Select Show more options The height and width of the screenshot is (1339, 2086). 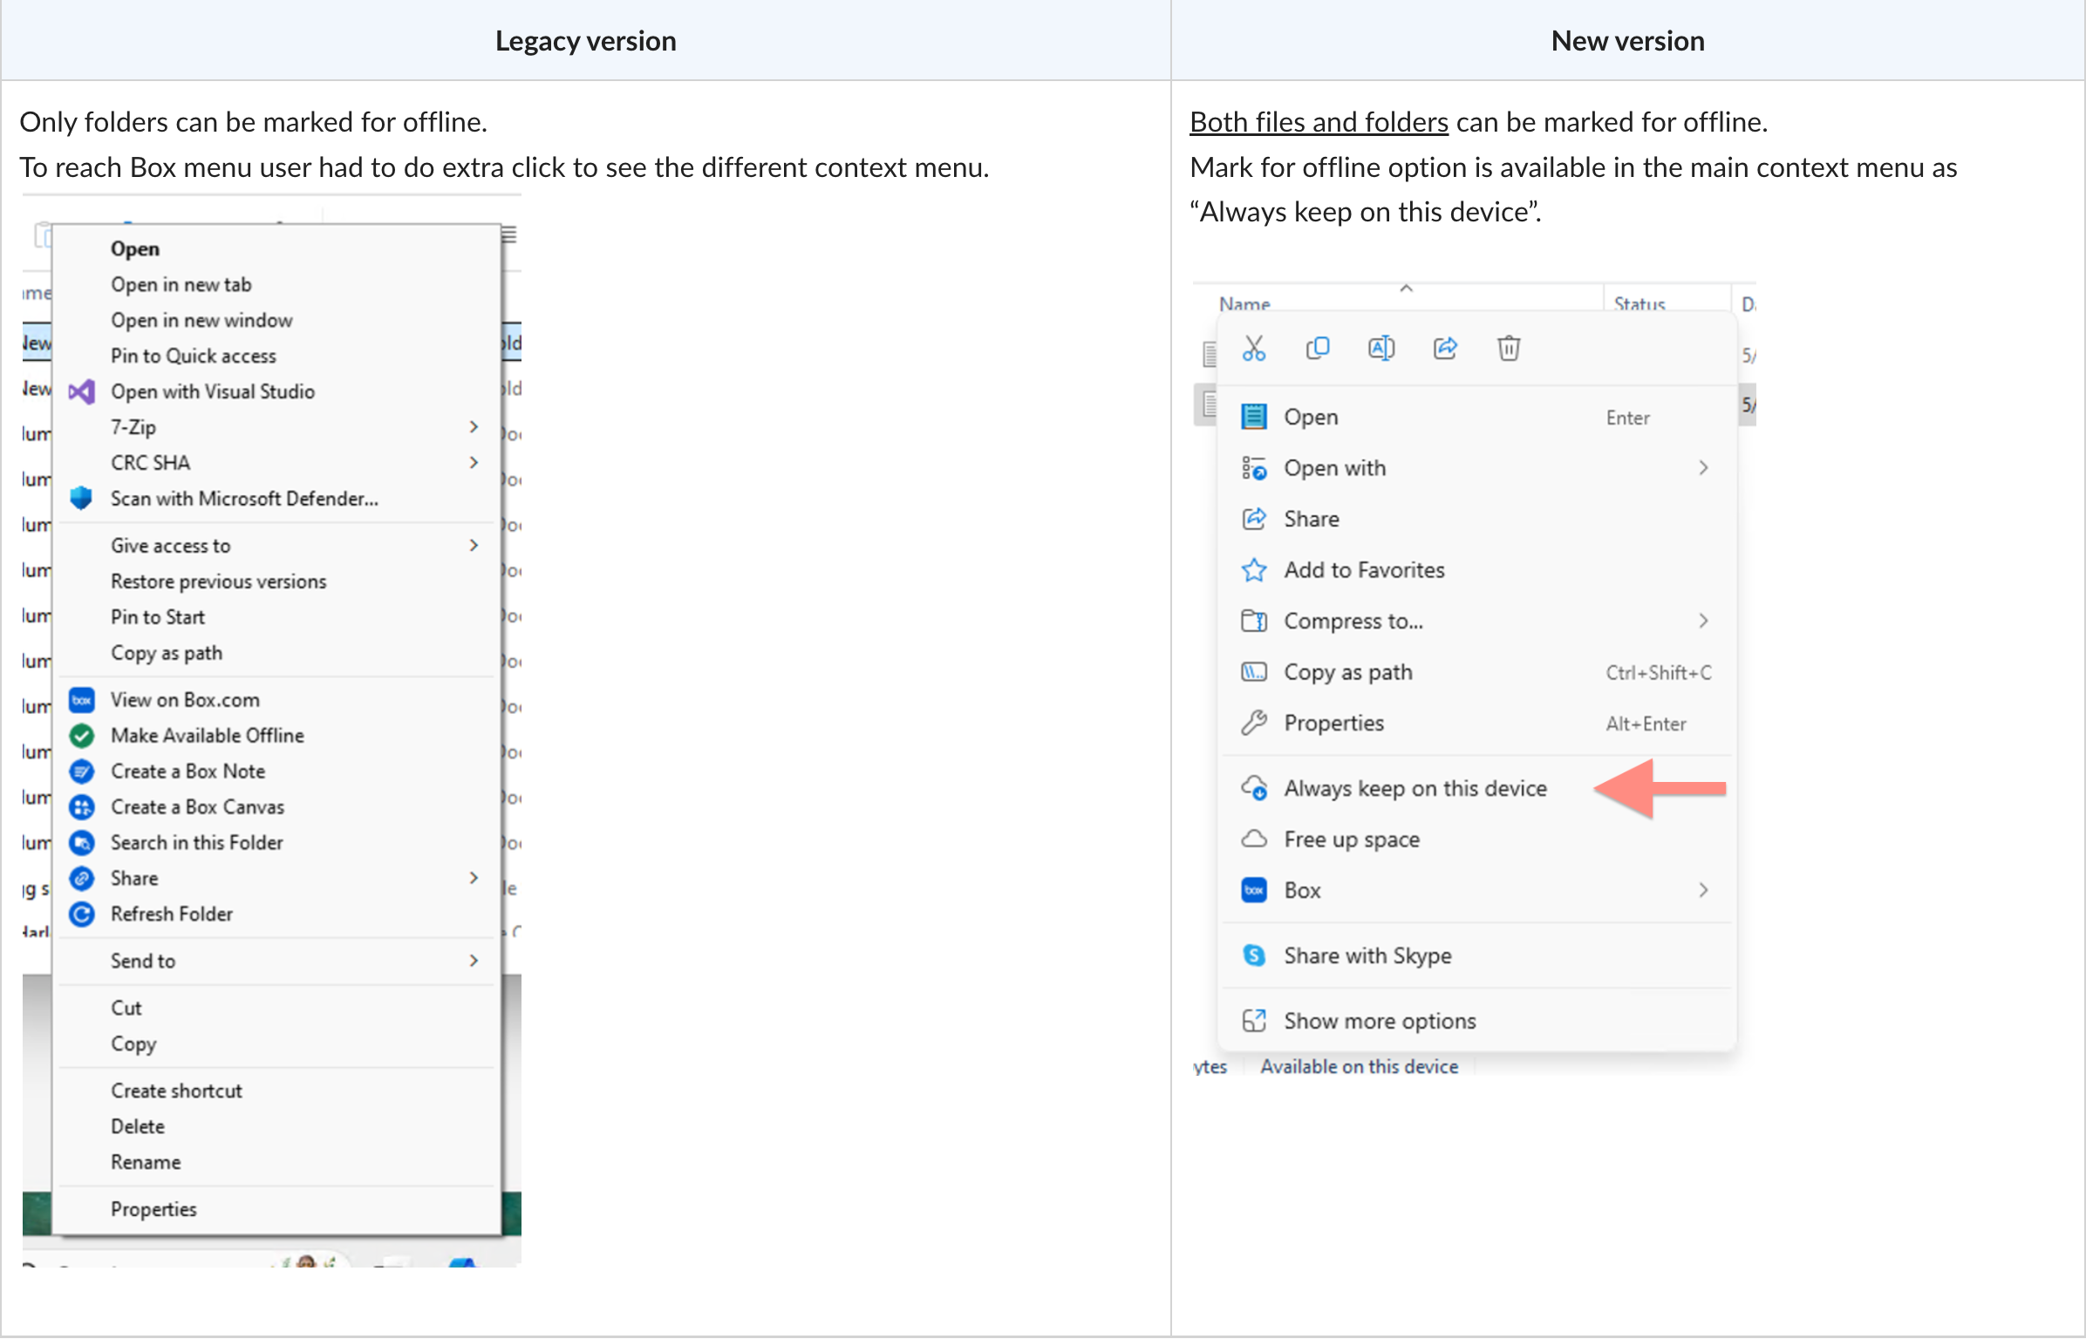(x=1380, y=1020)
